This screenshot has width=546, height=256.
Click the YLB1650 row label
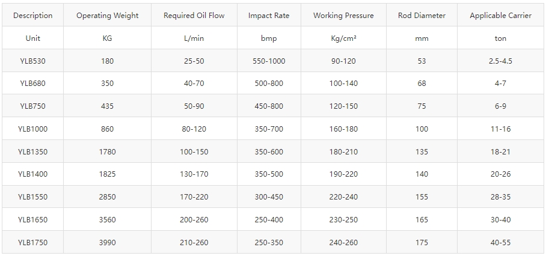coord(32,219)
